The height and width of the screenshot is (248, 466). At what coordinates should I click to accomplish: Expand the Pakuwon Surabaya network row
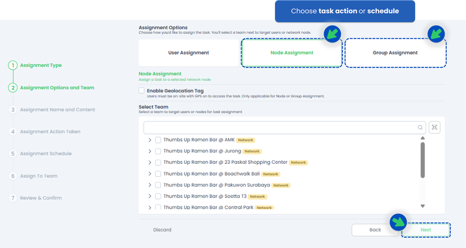(150, 185)
